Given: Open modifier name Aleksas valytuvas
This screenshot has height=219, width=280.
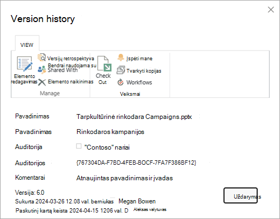Looking at the screenshot, I should pyautogui.click(x=150, y=209).
